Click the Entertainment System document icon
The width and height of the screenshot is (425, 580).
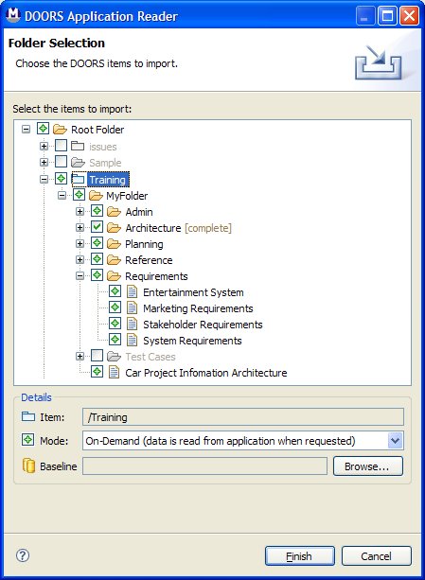pos(133,291)
